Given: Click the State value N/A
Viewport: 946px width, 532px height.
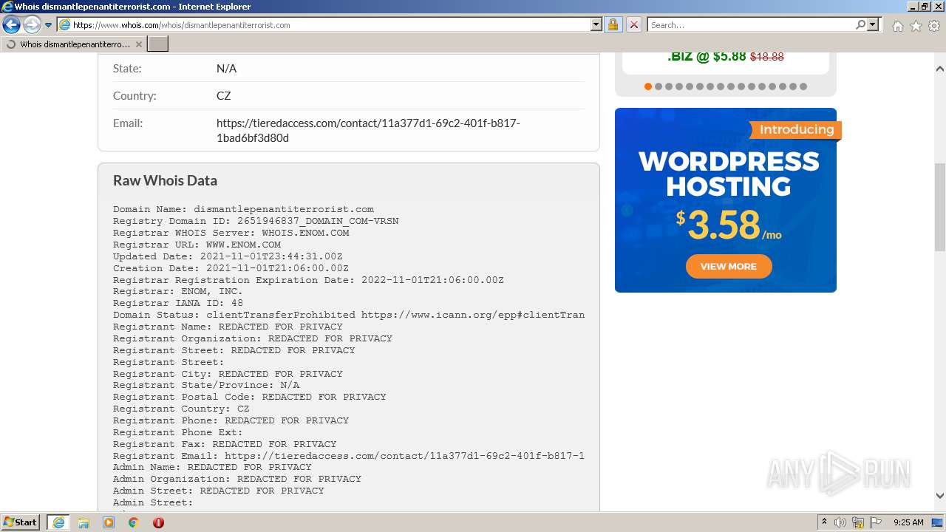Looking at the screenshot, I should click(x=226, y=68).
